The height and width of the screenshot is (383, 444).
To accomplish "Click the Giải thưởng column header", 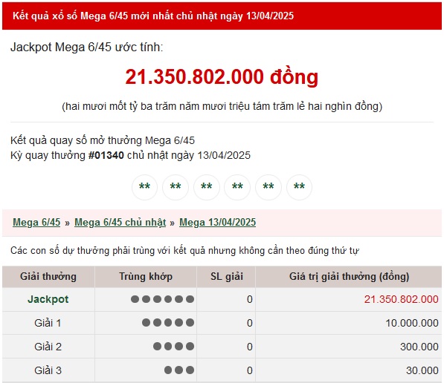I will tap(48, 276).
